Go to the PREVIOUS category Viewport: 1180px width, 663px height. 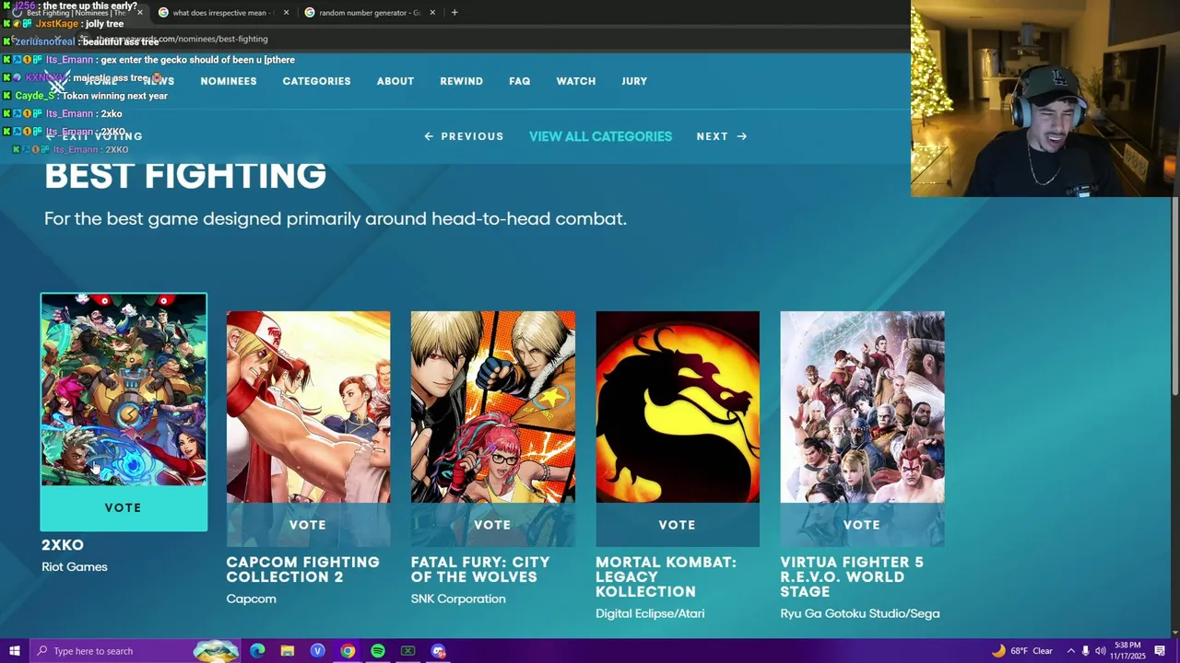pyautogui.click(x=464, y=136)
